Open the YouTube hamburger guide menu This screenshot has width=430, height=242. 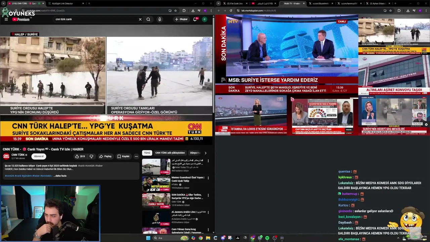pos(6,19)
